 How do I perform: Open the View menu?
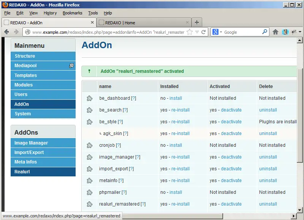33,13
